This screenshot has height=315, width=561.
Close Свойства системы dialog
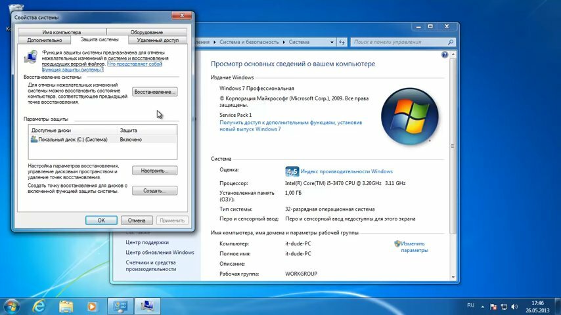click(x=182, y=15)
